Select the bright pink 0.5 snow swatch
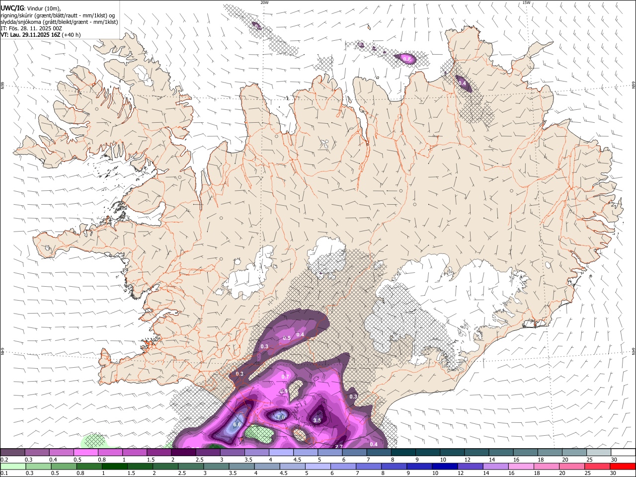This screenshot has height=477, width=636. click(86, 453)
